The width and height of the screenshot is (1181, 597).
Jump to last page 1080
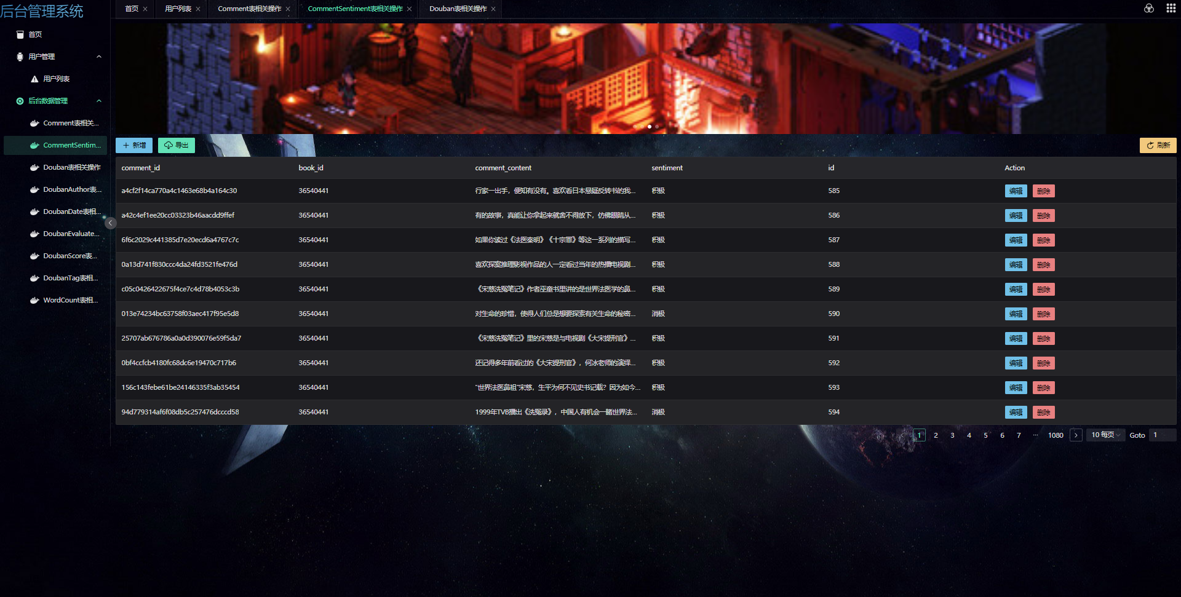pyautogui.click(x=1056, y=435)
